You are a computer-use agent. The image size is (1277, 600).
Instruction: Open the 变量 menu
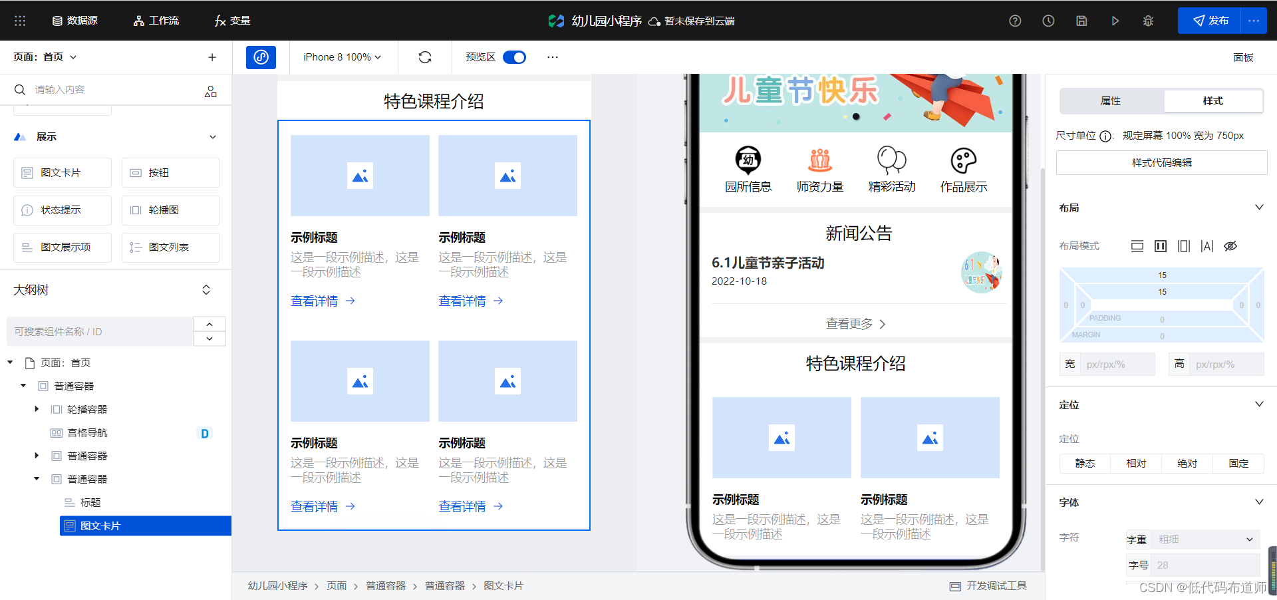click(233, 21)
